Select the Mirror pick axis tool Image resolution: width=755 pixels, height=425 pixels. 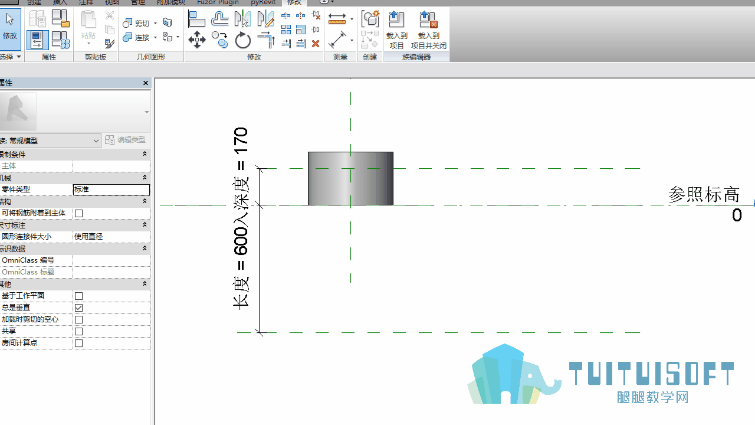click(x=242, y=19)
